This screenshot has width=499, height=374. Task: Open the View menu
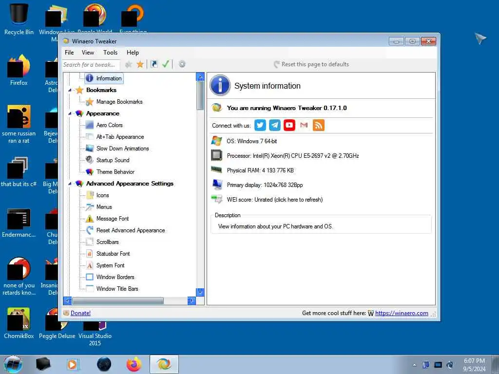pos(88,53)
